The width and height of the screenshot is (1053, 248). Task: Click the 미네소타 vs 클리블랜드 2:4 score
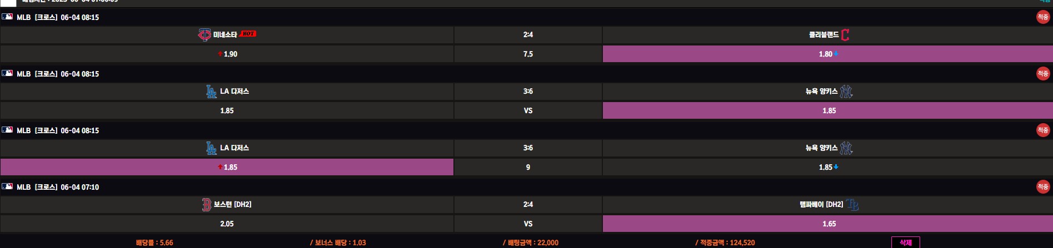528,35
